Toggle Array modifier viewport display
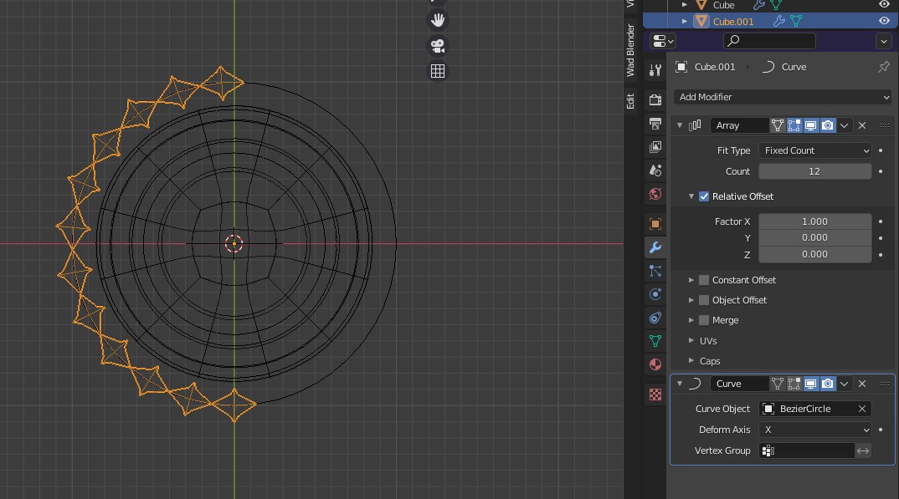899x499 pixels. pos(810,125)
